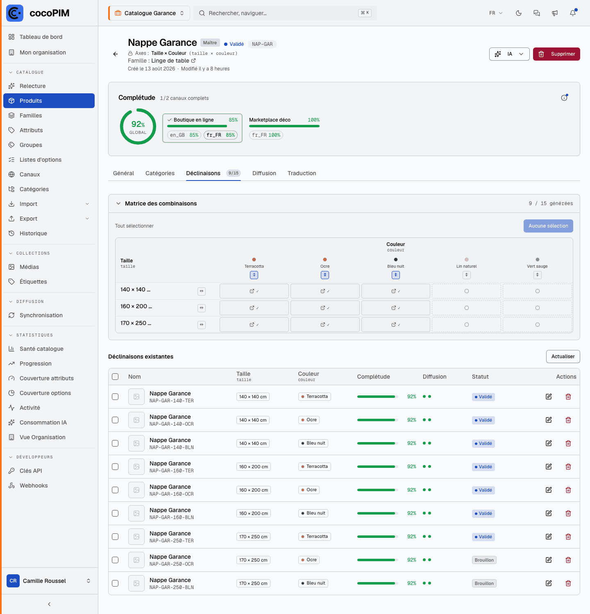Image resolution: width=590 pixels, height=614 pixels.
Task: Open Familles in the sidebar
Action: (49, 115)
